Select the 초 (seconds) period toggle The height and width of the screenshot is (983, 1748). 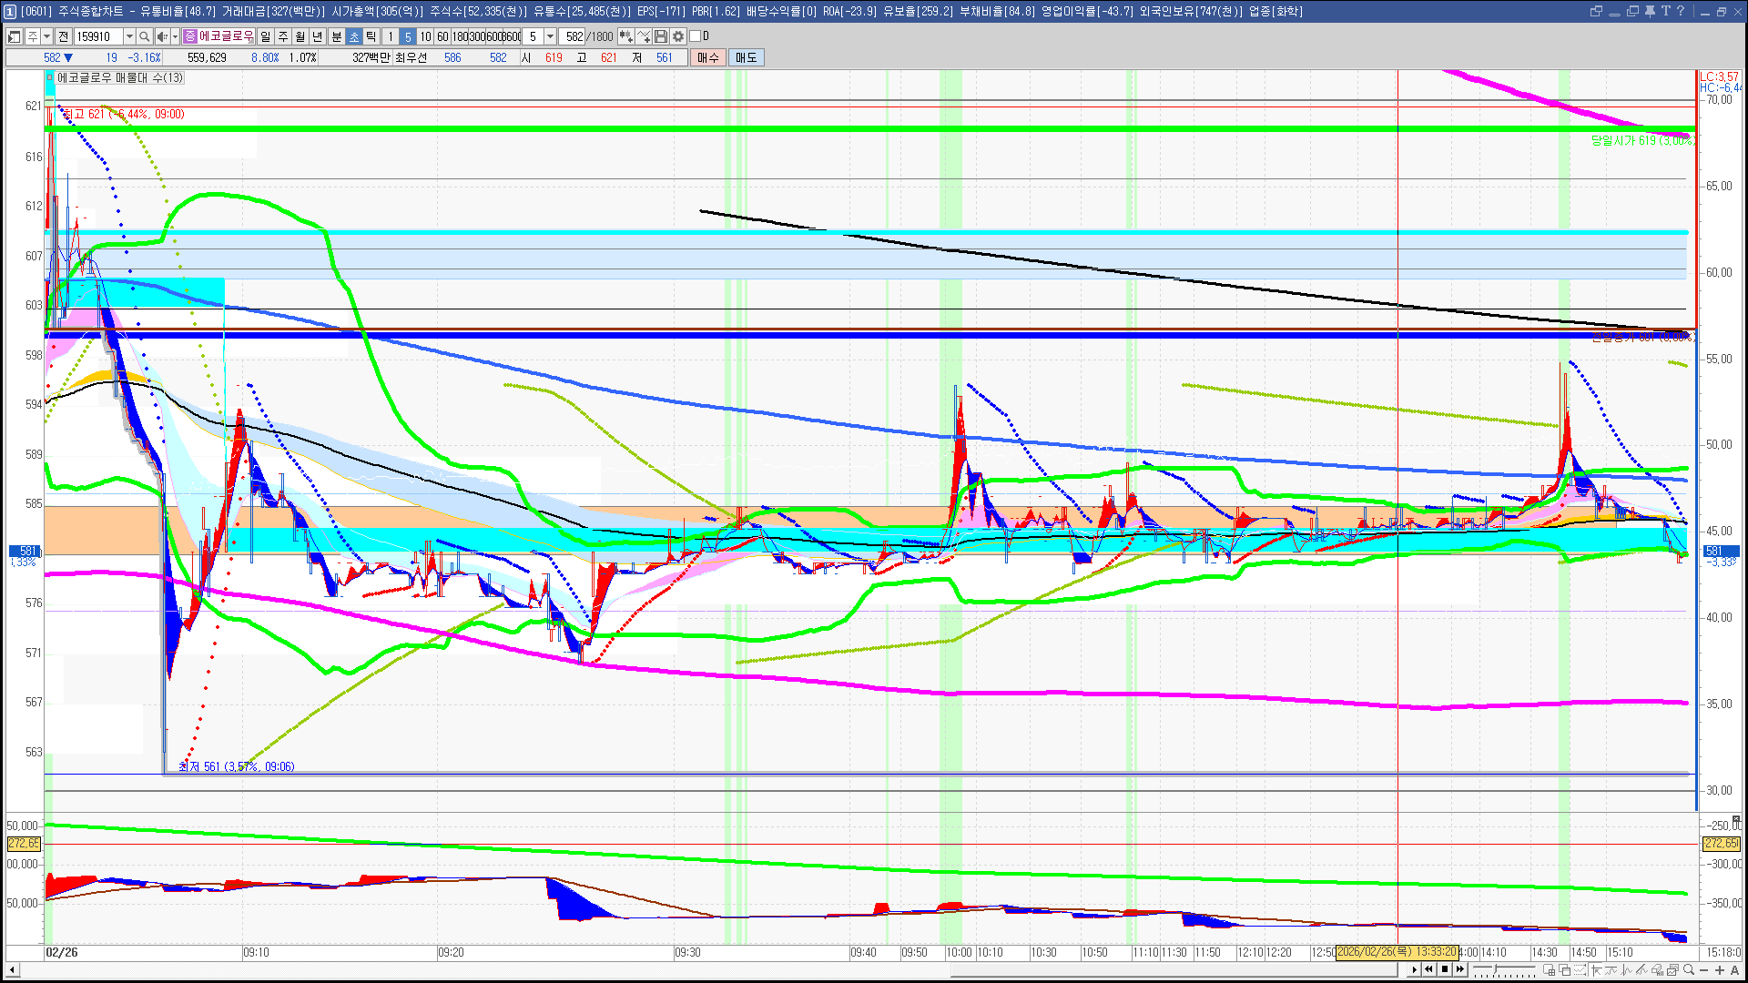(354, 36)
